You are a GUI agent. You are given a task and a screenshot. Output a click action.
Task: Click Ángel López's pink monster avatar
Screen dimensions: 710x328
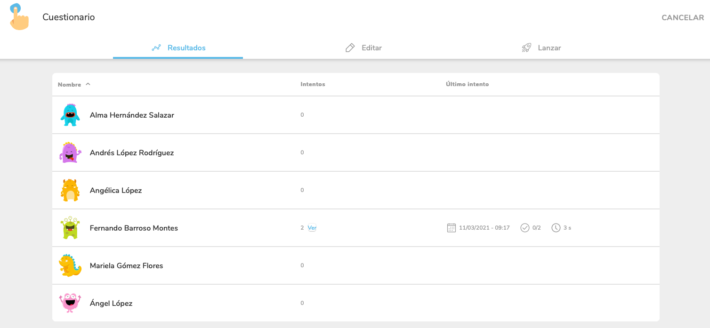click(70, 303)
